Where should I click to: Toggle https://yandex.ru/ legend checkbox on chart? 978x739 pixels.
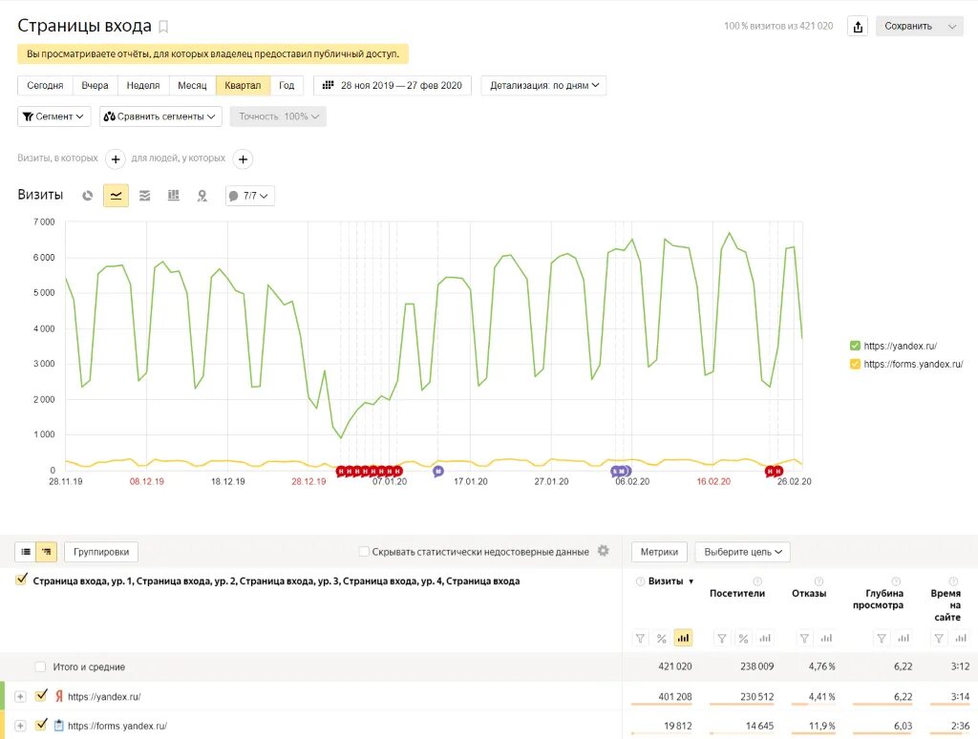(855, 346)
